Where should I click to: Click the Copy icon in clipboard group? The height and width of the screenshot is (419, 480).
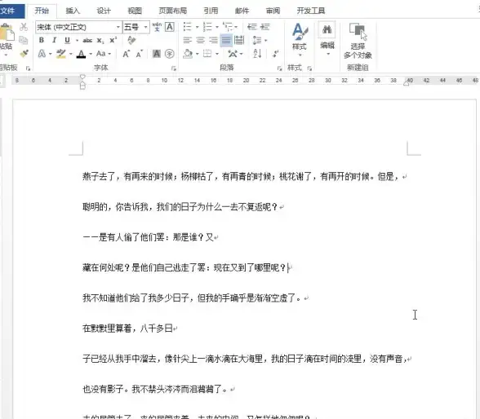tap(24, 40)
